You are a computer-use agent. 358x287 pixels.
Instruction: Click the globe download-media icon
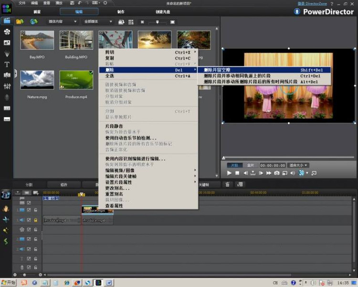pyautogui.click(x=34, y=22)
